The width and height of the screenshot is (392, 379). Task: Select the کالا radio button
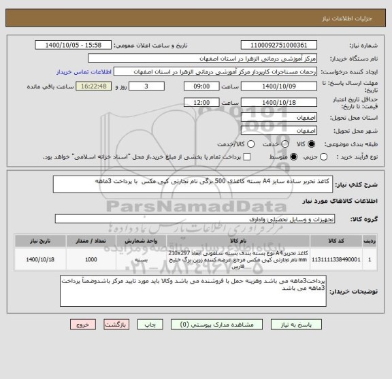pos(312,144)
